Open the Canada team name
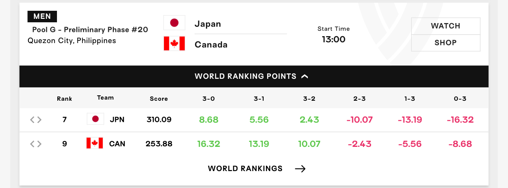Screen dimensions: 508x188 pyautogui.click(x=211, y=45)
